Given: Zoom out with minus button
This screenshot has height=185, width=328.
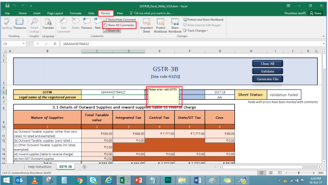Looking at the screenshot, I should coord(286,173).
